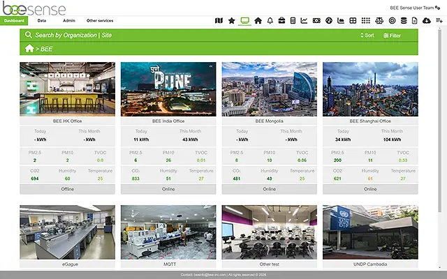Click the favorites star icon
Screen dimensions: 447x279
pos(231,21)
